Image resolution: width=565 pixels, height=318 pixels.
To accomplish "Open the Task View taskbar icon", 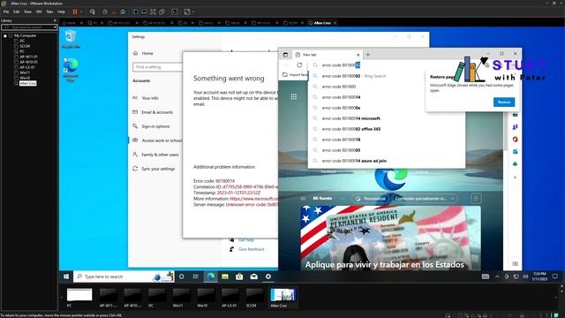I will [x=195, y=276].
